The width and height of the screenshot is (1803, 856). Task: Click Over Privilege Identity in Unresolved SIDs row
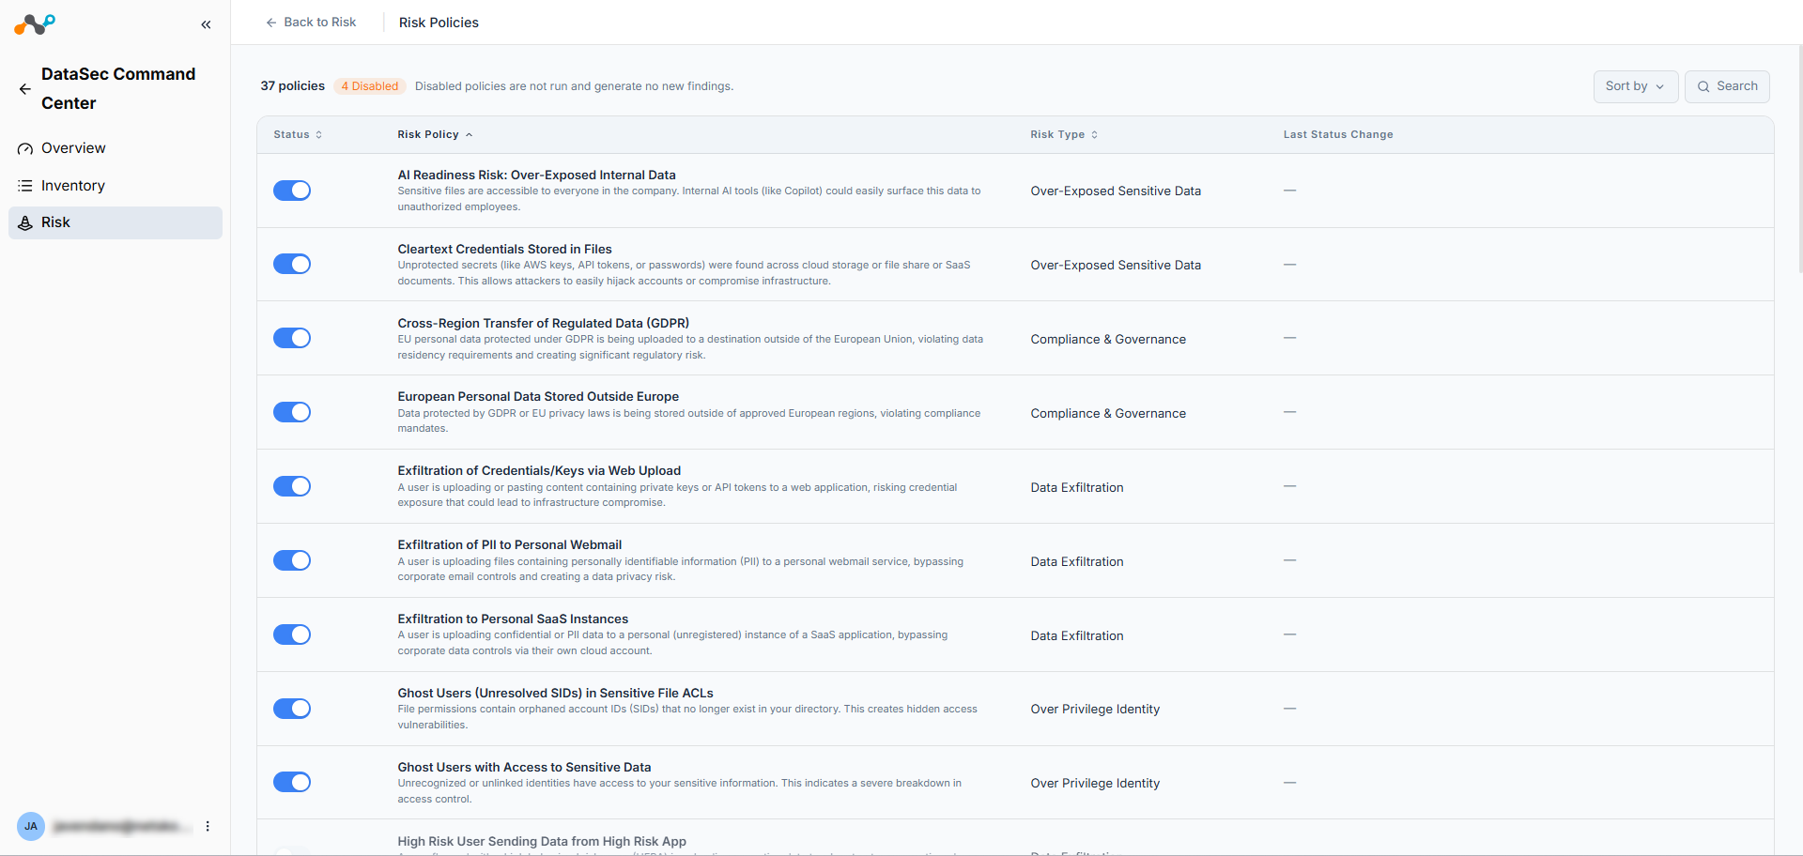pyautogui.click(x=1095, y=710)
